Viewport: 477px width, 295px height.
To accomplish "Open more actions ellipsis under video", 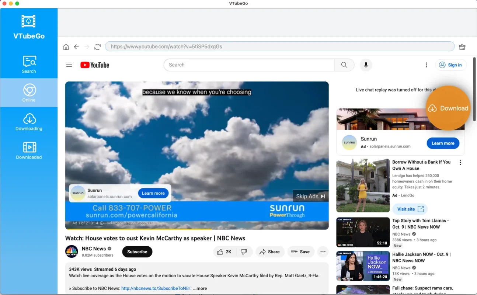I will [323, 252].
